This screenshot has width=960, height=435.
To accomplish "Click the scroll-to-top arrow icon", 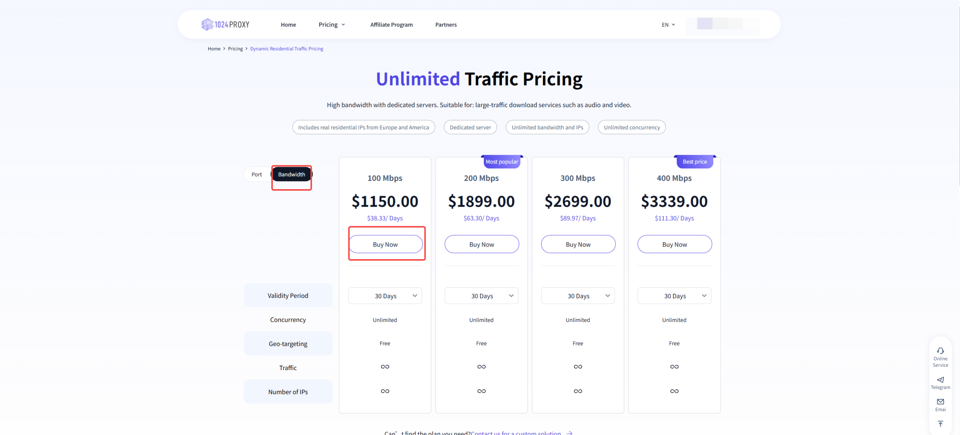I will tap(940, 424).
